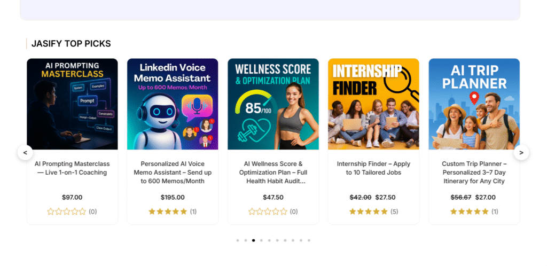
Task: Open Custom Trip Planner title link
Action: pos(474,172)
